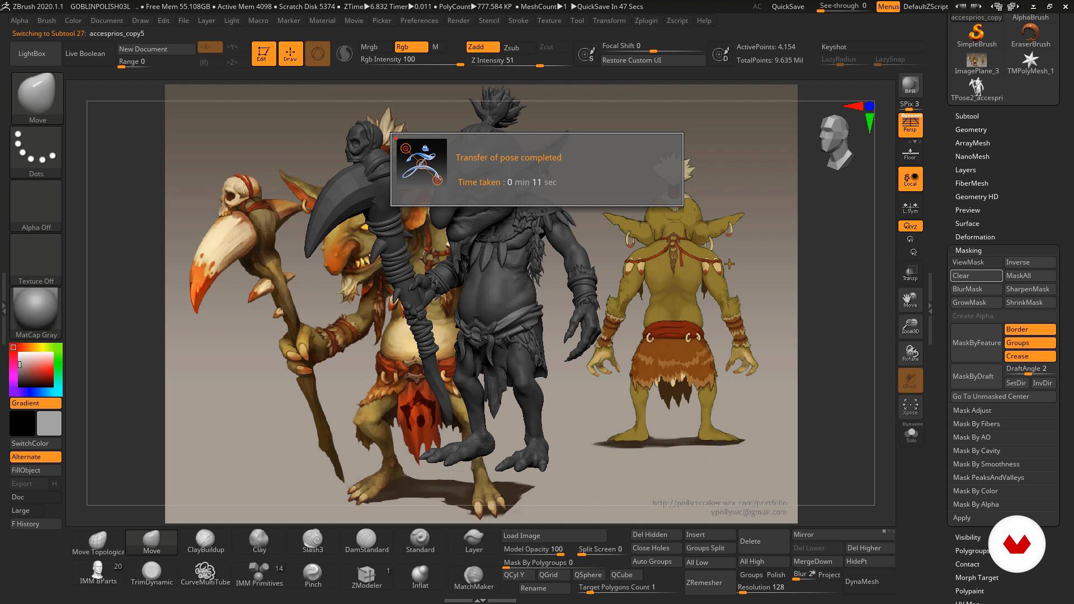The image size is (1074, 604).
Task: Open the Render menu
Action: tap(458, 21)
